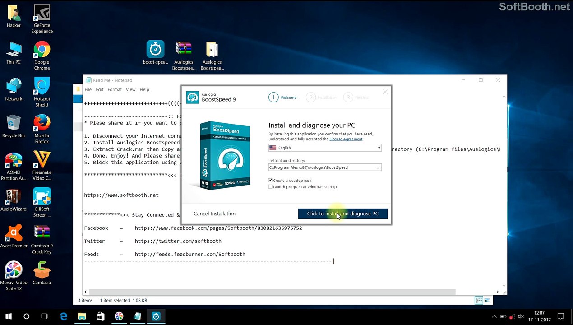Click the BoostSpeed installer taskbar icon

pyautogui.click(x=156, y=316)
